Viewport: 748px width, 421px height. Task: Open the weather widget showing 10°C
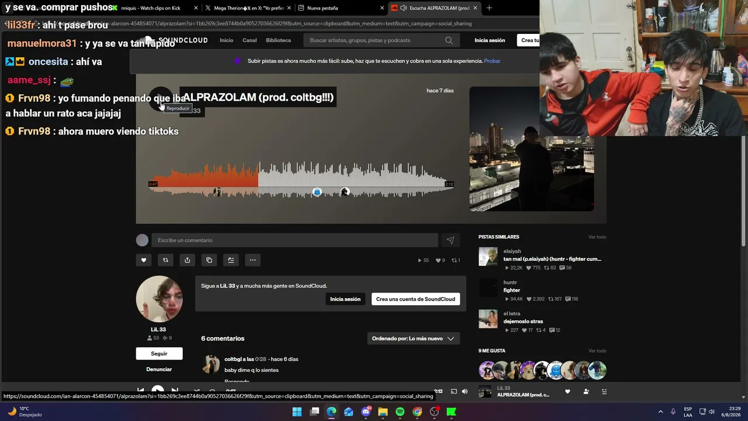25,412
